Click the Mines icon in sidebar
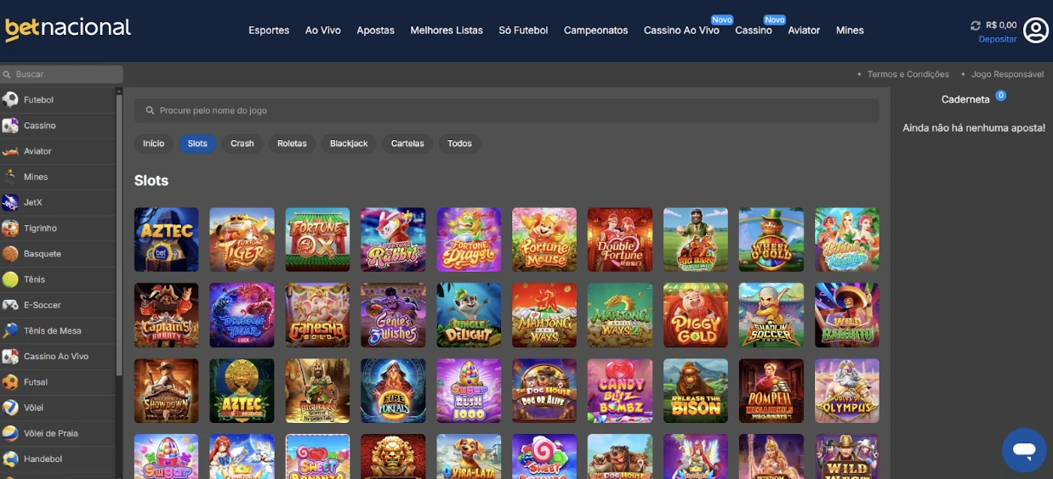 click(x=10, y=177)
